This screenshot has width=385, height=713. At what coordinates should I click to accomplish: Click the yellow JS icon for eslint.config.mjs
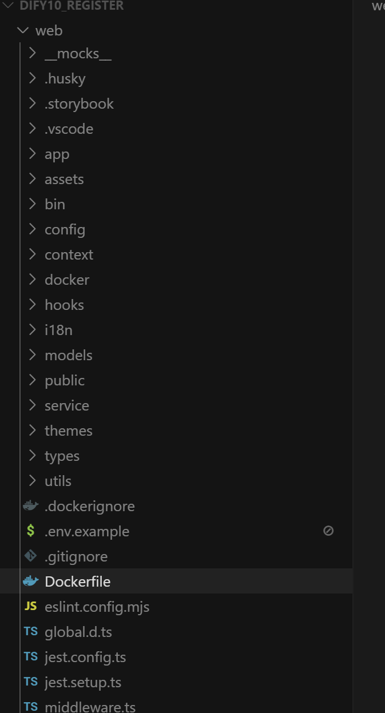coord(30,607)
